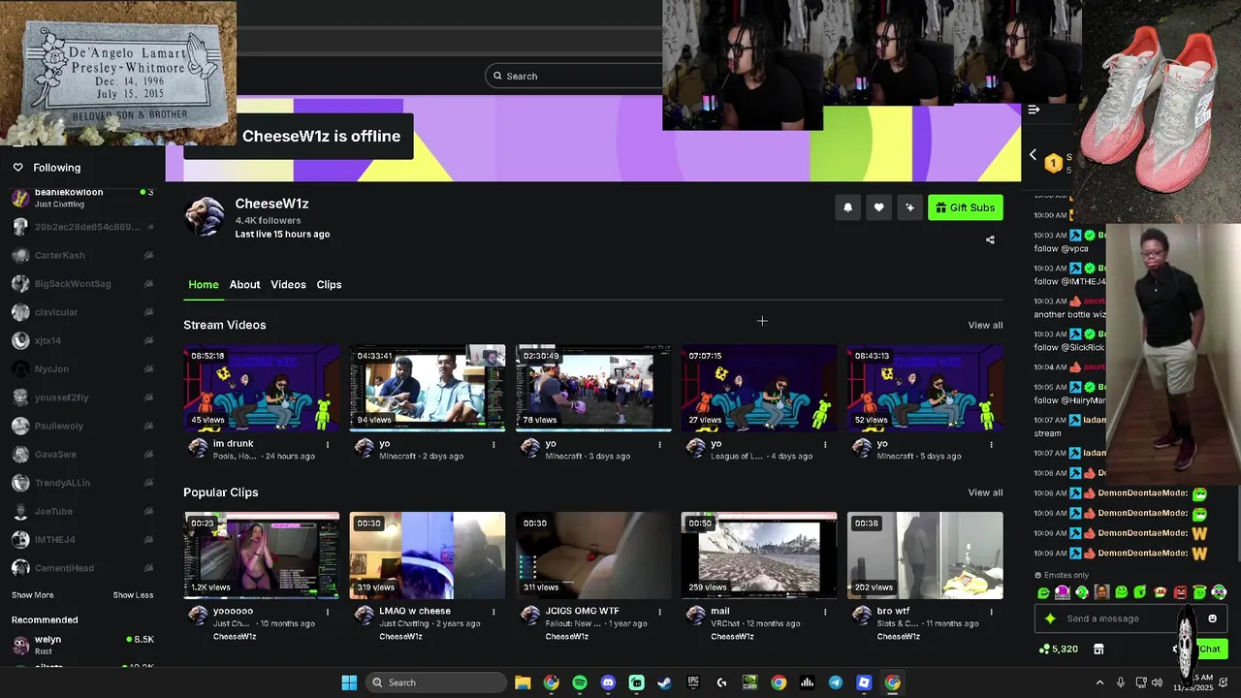Play the 'JCIGS OMG WTF' clip thumbnail
This screenshot has width=1241, height=698.
point(593,555)
